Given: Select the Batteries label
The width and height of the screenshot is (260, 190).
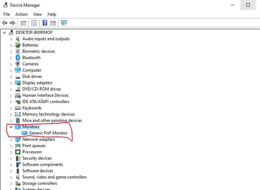Looking at the screenshot, I should (30, 45).
